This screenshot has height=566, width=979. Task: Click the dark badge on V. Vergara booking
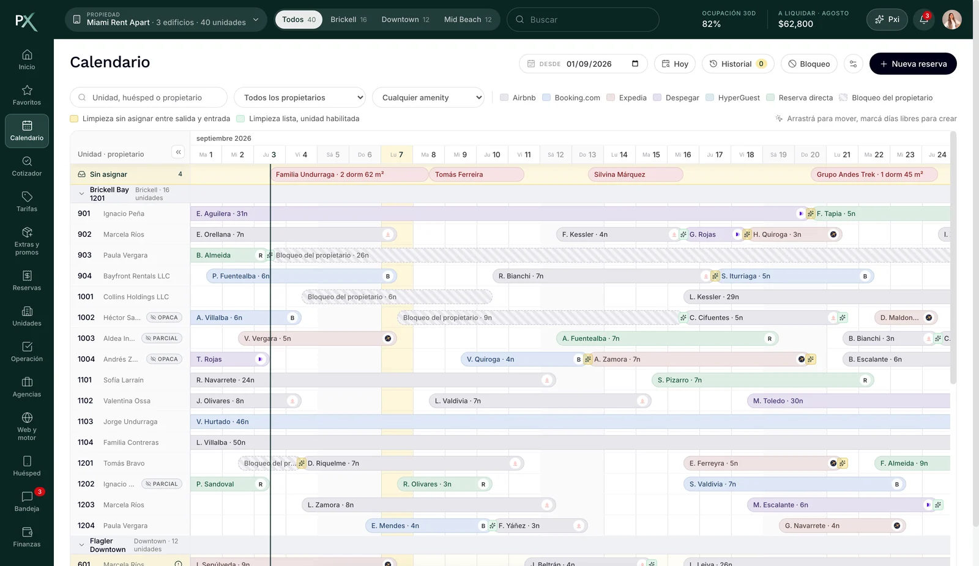[x=388, y=338]
